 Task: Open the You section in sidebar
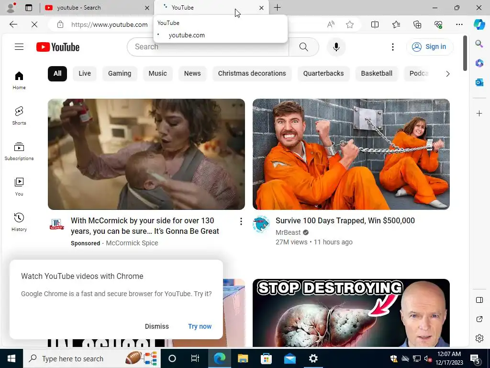coord(19,187)
